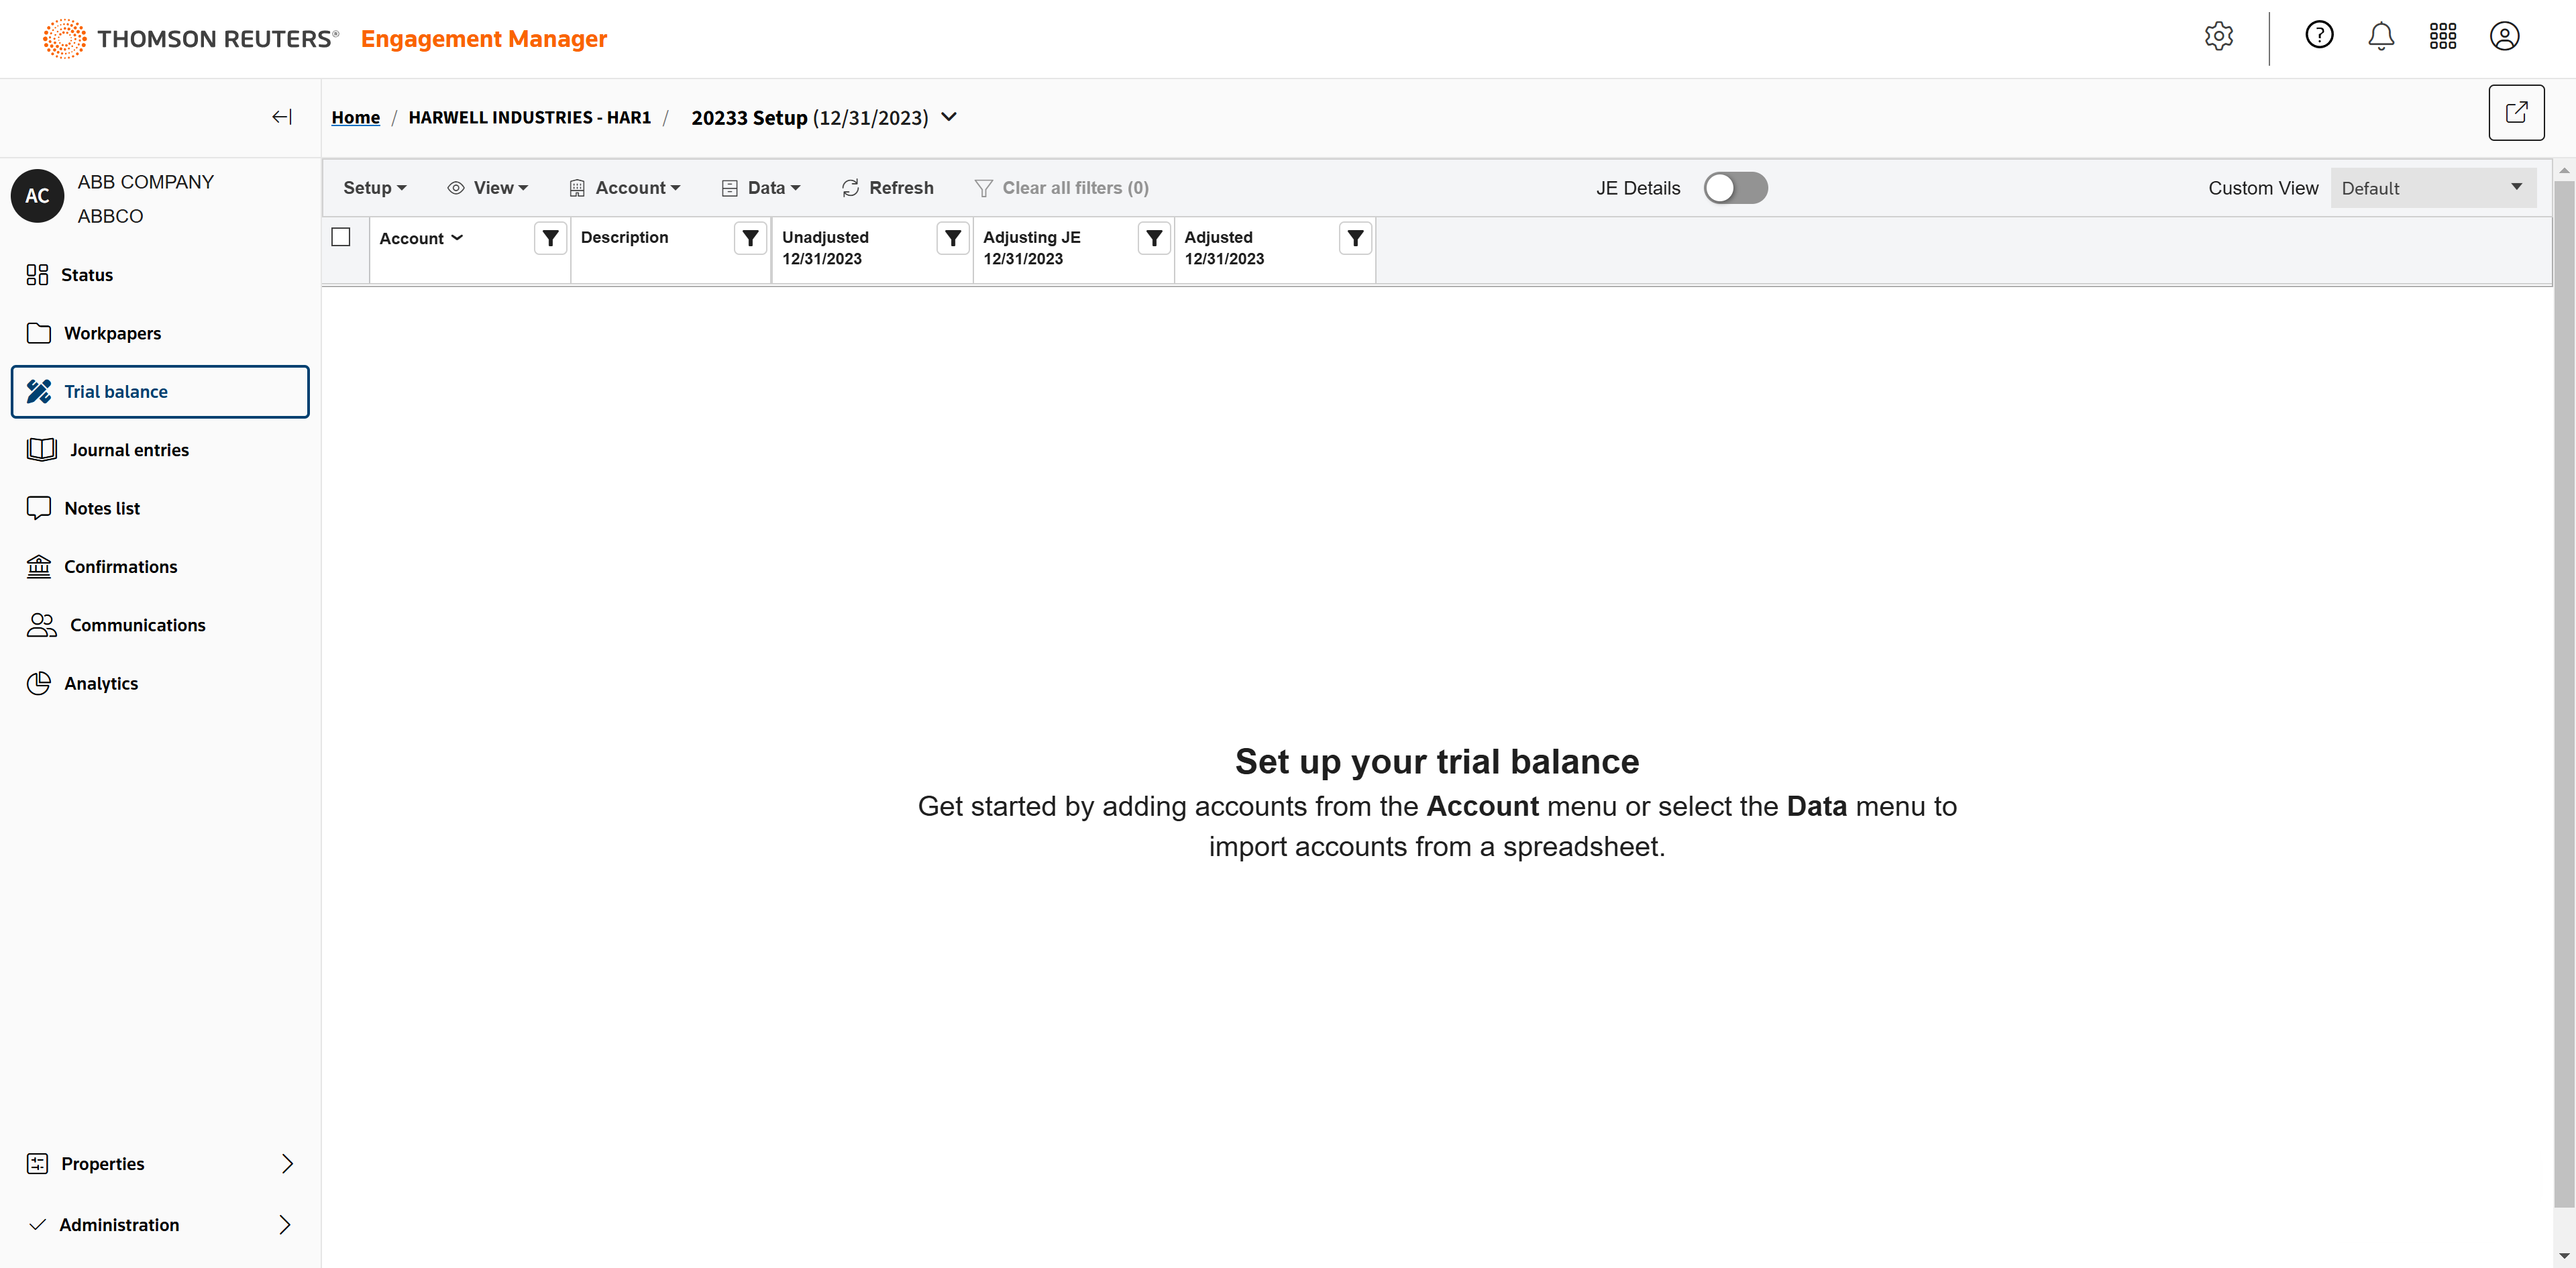Filter the Description column
Screen dimensions: 2576x1268
[x=750, y=238]
